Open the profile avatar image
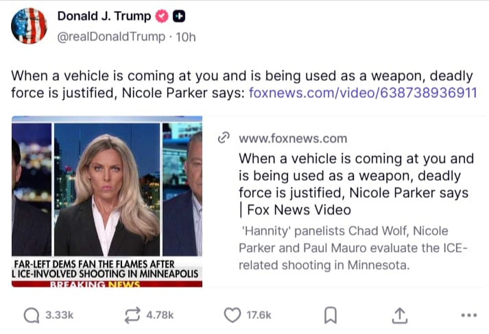 click(x=29, y=26)
